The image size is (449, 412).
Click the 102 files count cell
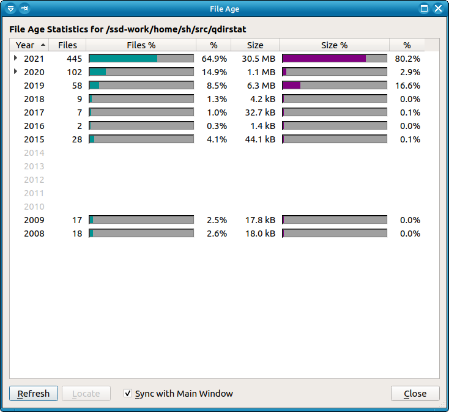point(75,72)
